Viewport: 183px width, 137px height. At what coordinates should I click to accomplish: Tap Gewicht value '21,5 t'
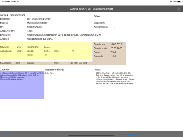[20, 47]
